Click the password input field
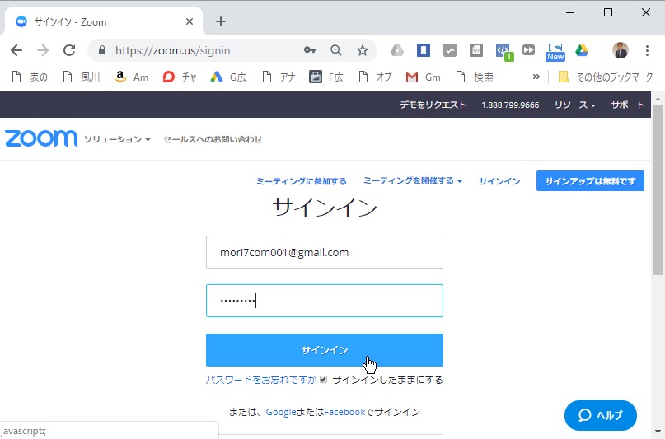 pos(325,301)
